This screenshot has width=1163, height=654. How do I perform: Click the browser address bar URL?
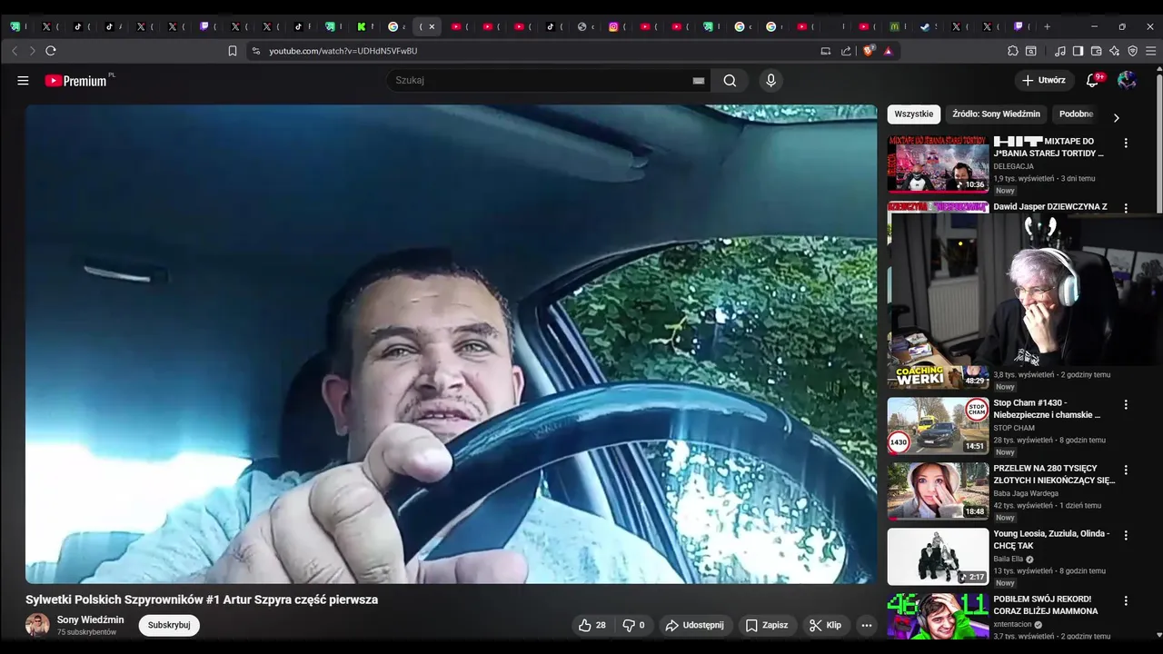tap(343, 51)
